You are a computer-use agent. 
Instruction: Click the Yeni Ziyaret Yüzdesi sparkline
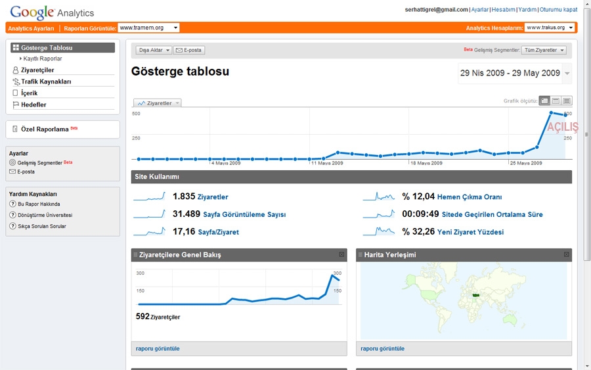click(x=379, y=231)
